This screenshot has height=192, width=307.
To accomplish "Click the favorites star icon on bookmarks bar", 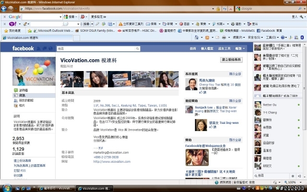I will point(6,31).
